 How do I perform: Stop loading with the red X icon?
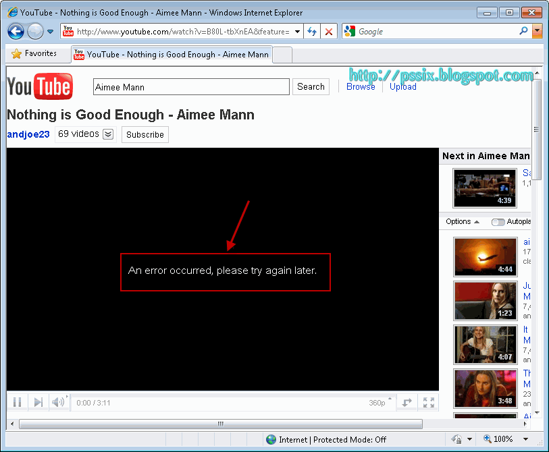(x=329, y=32)
